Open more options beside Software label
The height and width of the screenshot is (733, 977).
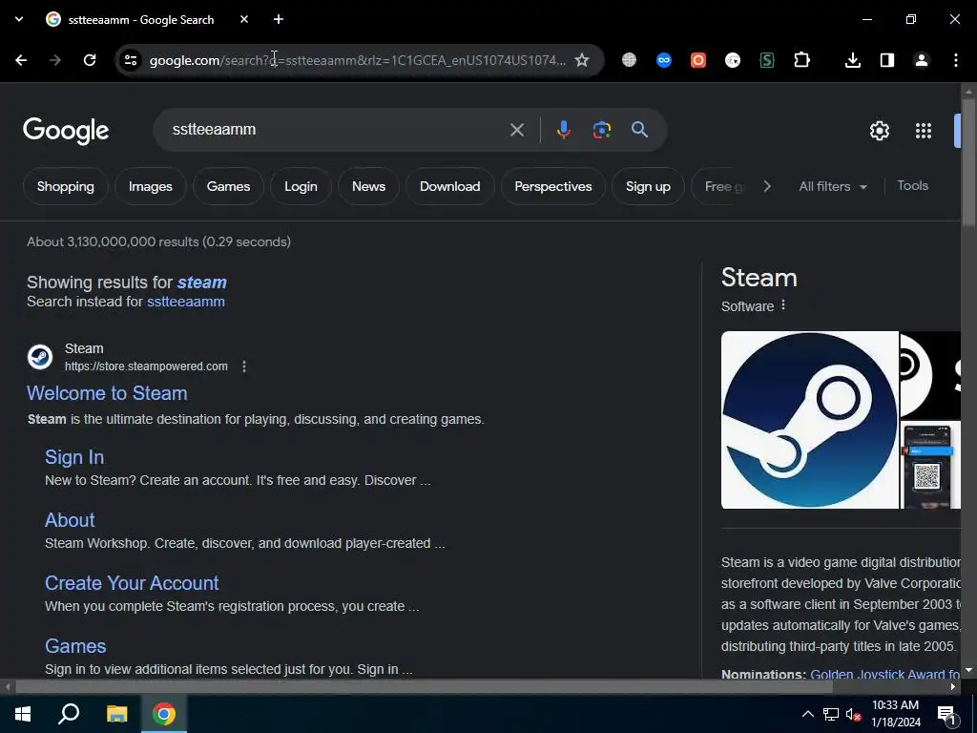coord(783,305)
